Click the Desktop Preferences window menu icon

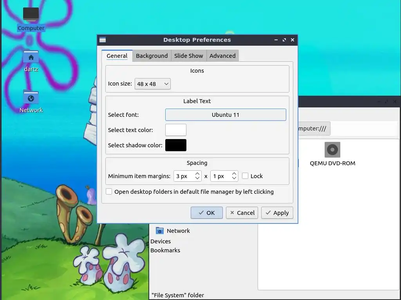[x=103, y=40]
